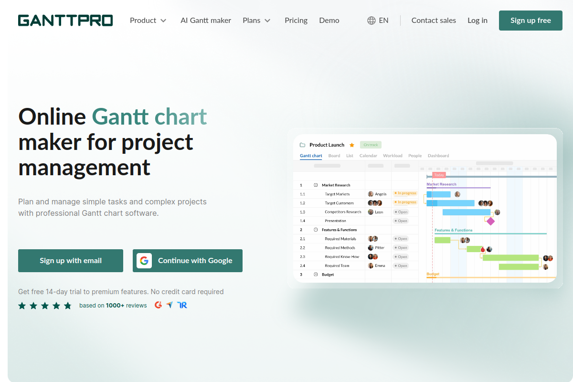Click the Required Methods task name
The image size is (573, 382).
coord(340,248)
